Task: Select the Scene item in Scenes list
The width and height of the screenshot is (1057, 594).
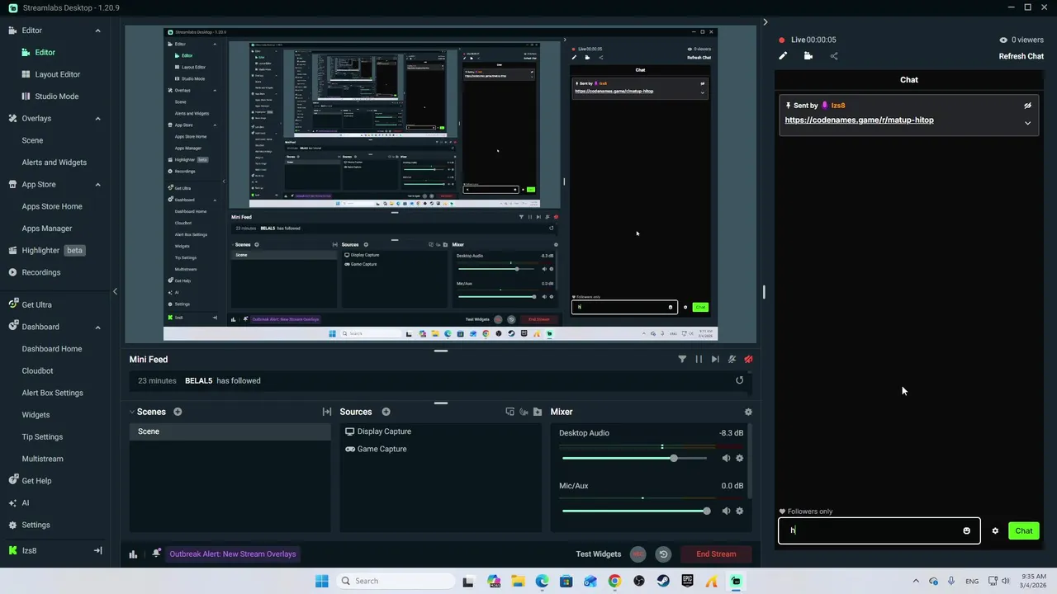Action: (230, 431)
